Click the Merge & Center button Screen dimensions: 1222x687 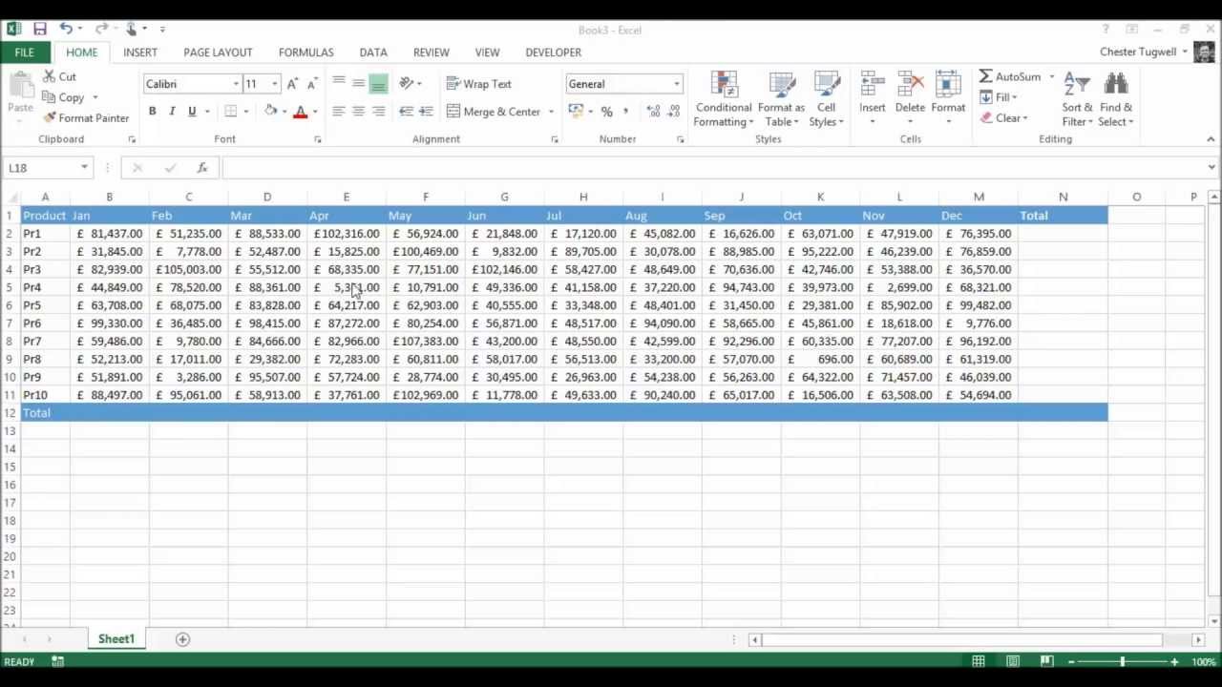[493, 112]
